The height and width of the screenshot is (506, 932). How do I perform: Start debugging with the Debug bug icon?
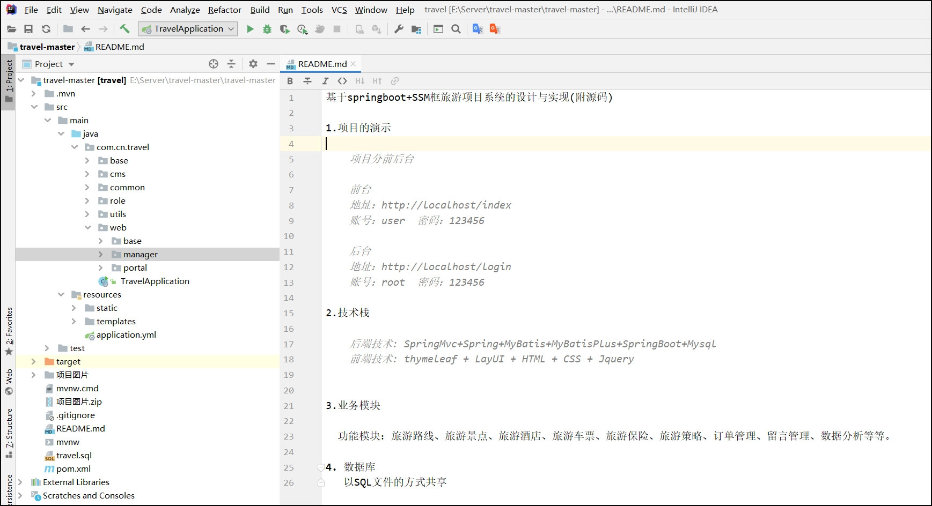click(267, 28)
